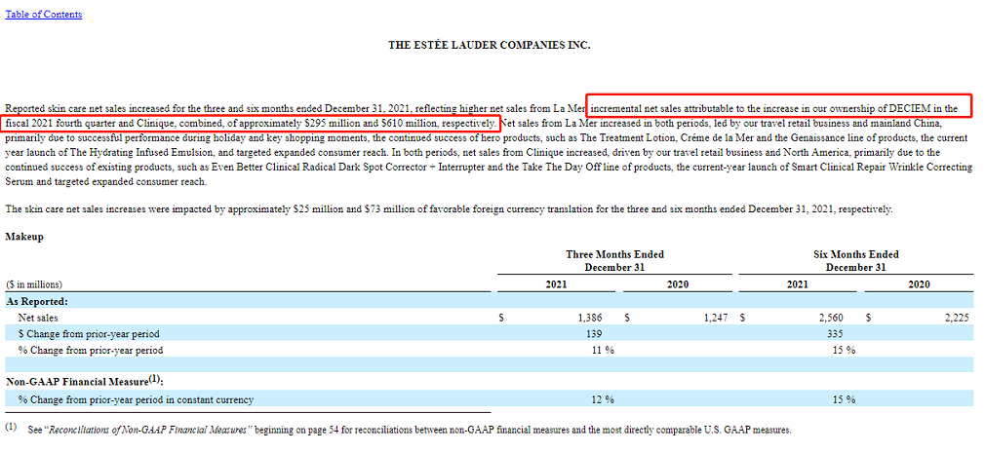The image size is (985, 452).
Task: Click the 2020 header under Three Months Ended
Action: point(677,284)
